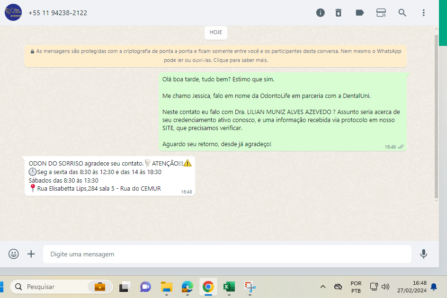Click the scrollbar up arrow

[x=436, y=29]
